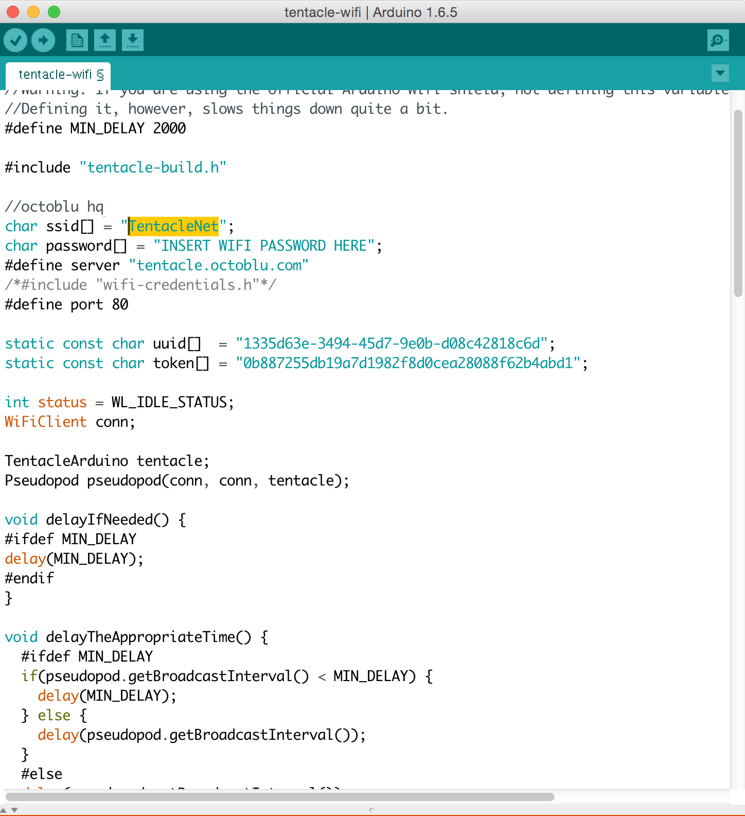
Task: Open a sketch using the Open icon
Action: 105,40
